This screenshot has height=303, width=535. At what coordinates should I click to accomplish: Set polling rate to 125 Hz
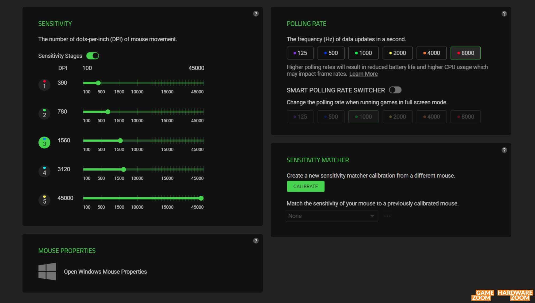pyautogui.click(x=300, y=53)
